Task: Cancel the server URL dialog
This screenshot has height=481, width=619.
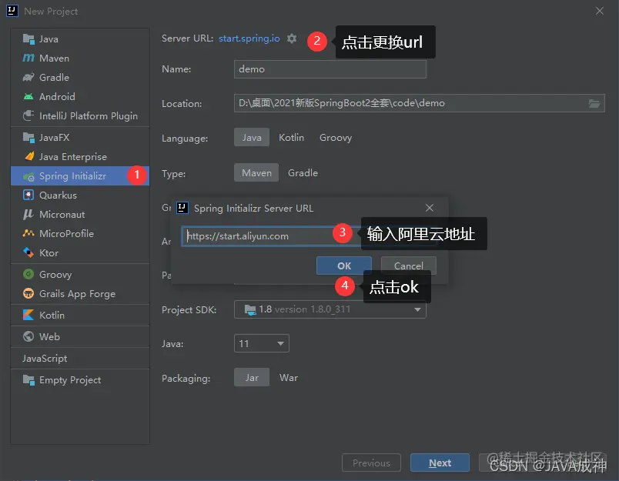Action: click(x=409, y=266)
